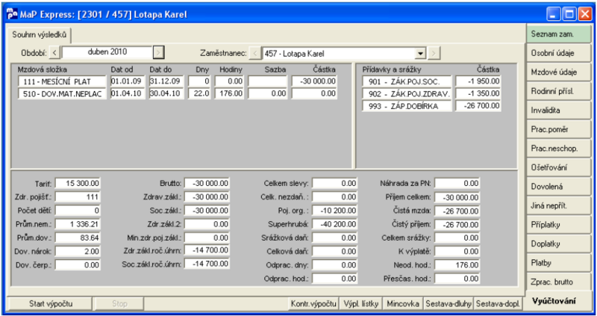
Task: Click the Dny cell showing 22.0
Action: click(199, 93)
